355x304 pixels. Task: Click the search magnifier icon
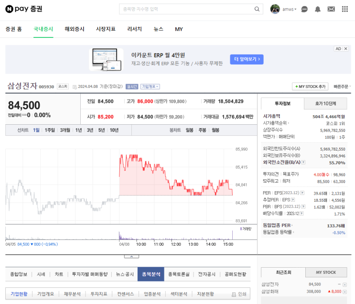[x=257, y=9]
